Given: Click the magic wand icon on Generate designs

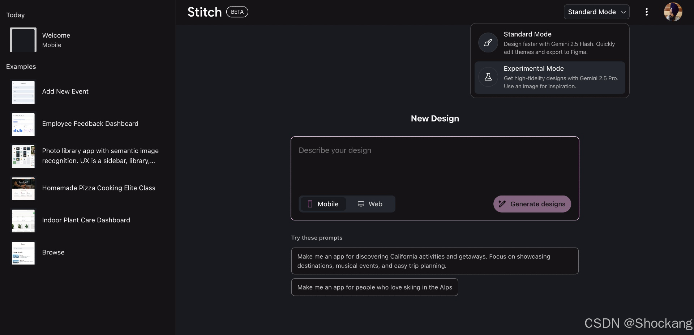Looking at the screenshot, I should [x=502, y=204].
